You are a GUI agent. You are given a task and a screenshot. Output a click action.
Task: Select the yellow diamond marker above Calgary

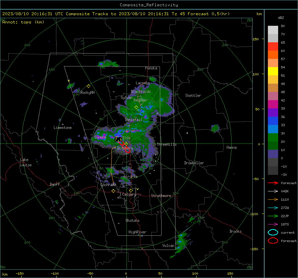(x=131, y=190)
